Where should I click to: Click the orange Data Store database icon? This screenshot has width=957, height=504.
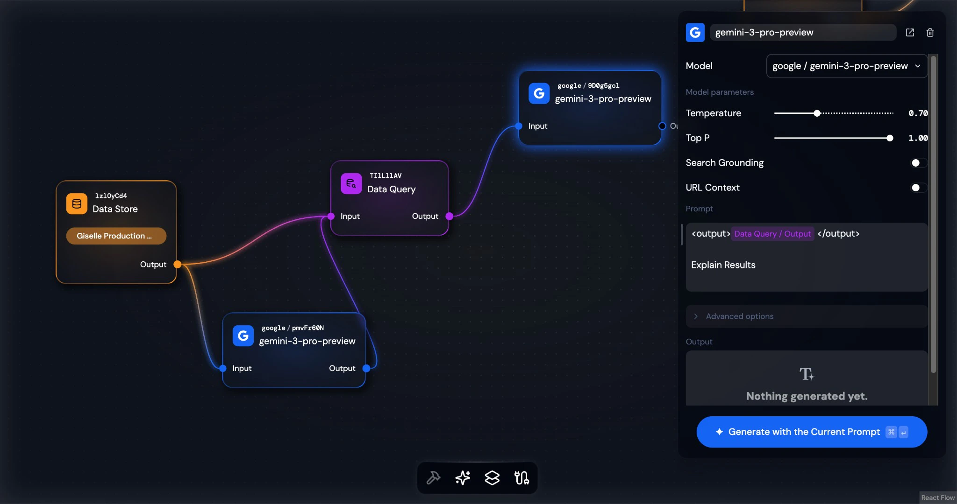point(77,204)
